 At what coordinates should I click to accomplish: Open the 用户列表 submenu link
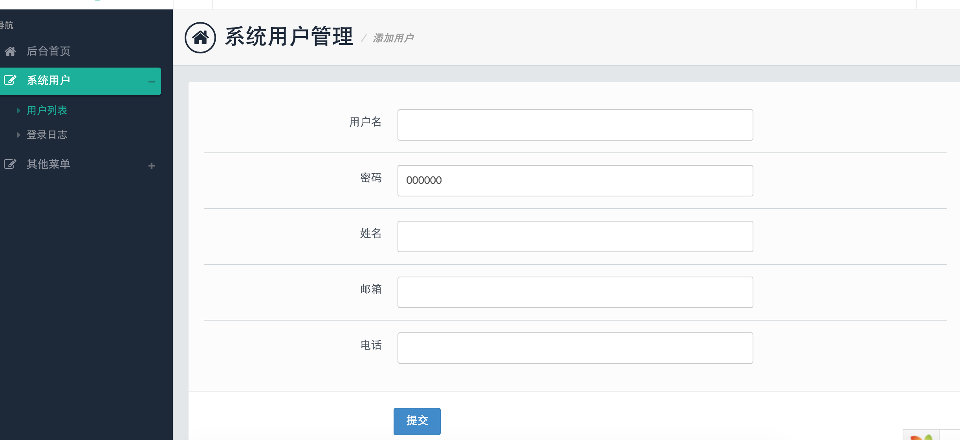point(47,110)
